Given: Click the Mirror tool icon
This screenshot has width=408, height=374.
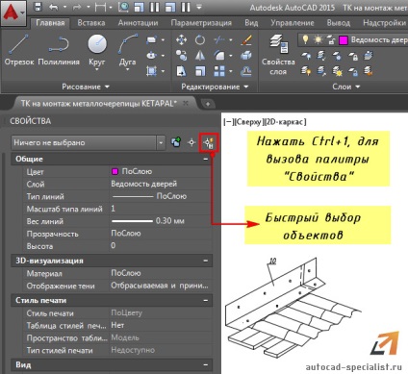Looking at the screenshot, I should click(200, 56).
